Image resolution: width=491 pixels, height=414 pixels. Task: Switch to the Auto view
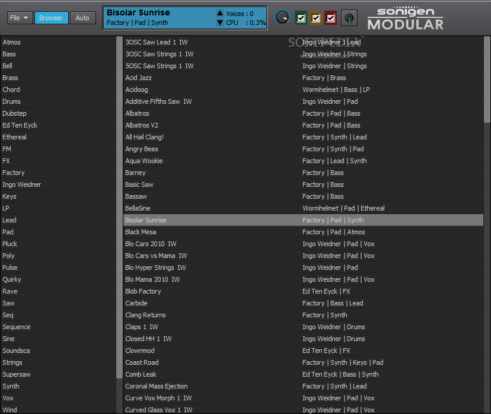tap(82, 18)
